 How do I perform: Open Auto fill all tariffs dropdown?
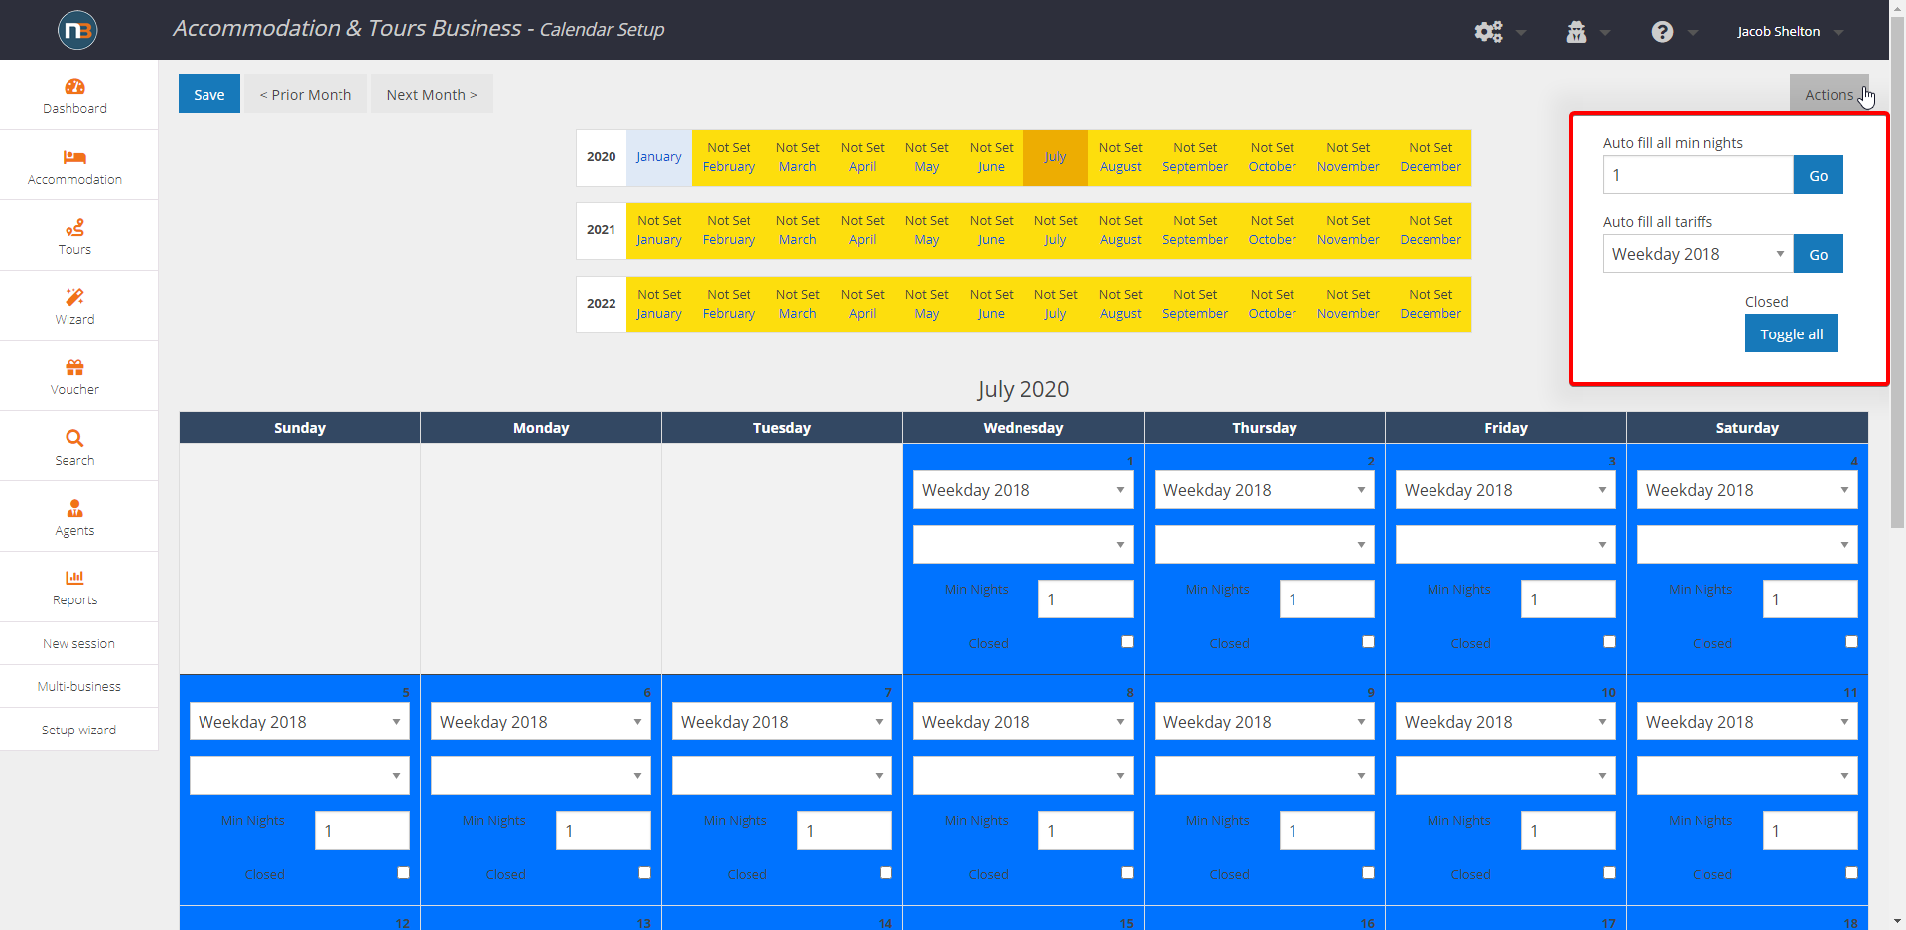1698,254
